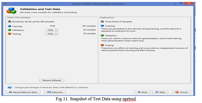Screen dimensions: 202x103
Task: Click orange Testing cube in Explanation panel
Action: (x=102, y=45)
